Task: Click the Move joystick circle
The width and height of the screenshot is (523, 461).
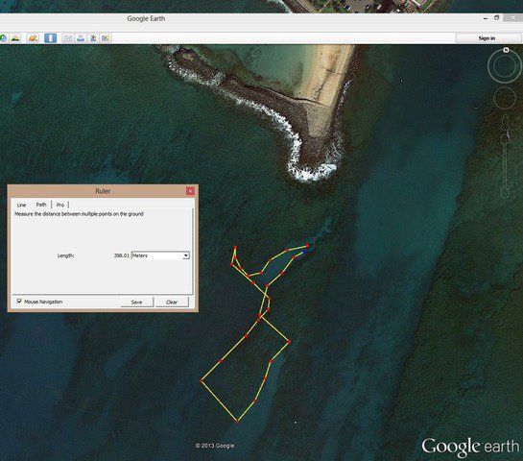Action: point(505,98)
